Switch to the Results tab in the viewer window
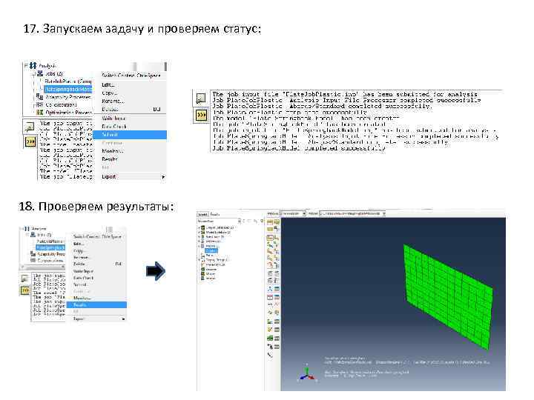Viewport: 534px width, 400px height. point(215,214)
